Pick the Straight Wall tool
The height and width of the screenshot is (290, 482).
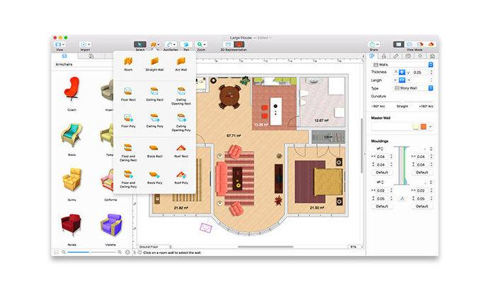click(x=154, y=64)
